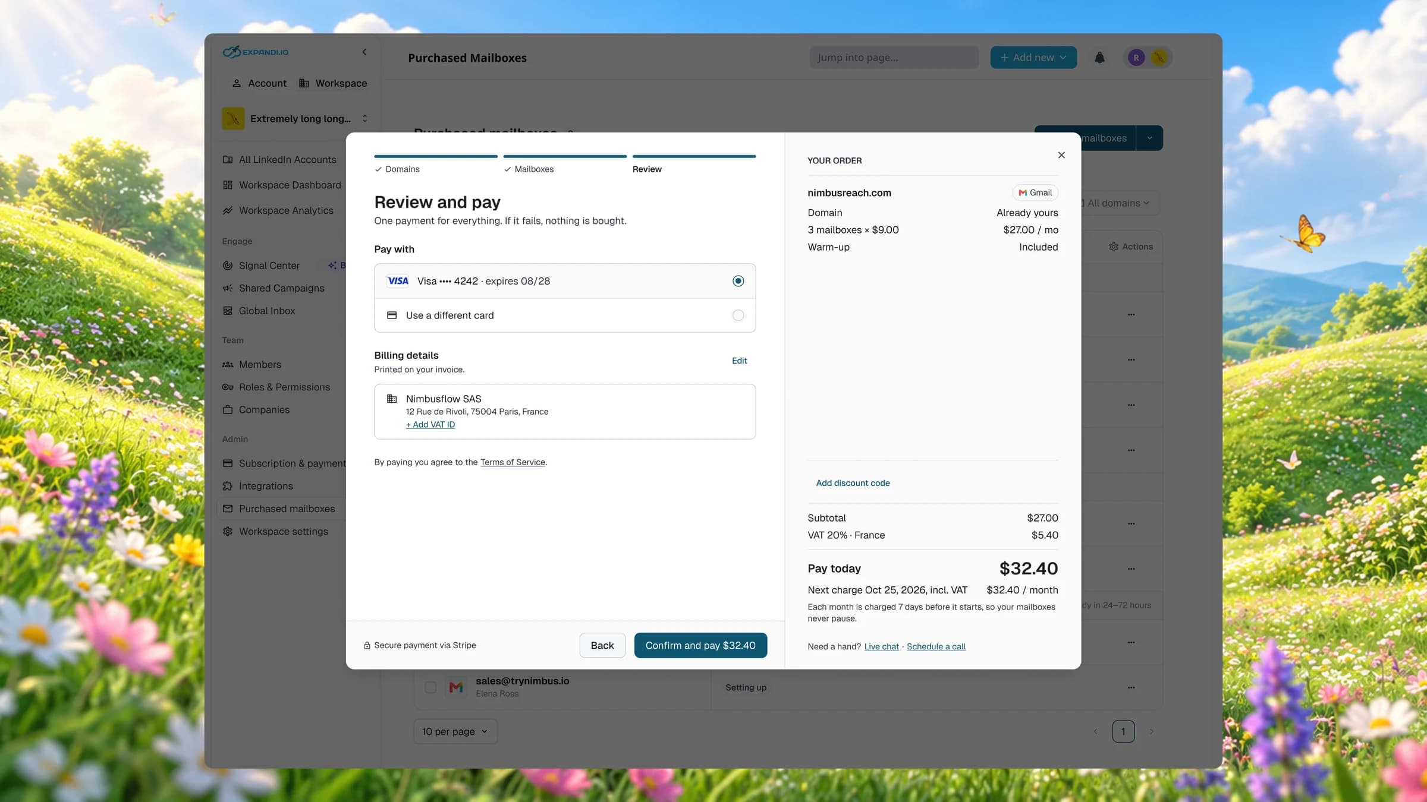Open the Add new dropdown
This screenshot has width=1427, height=802.
tap(1033, 58)
